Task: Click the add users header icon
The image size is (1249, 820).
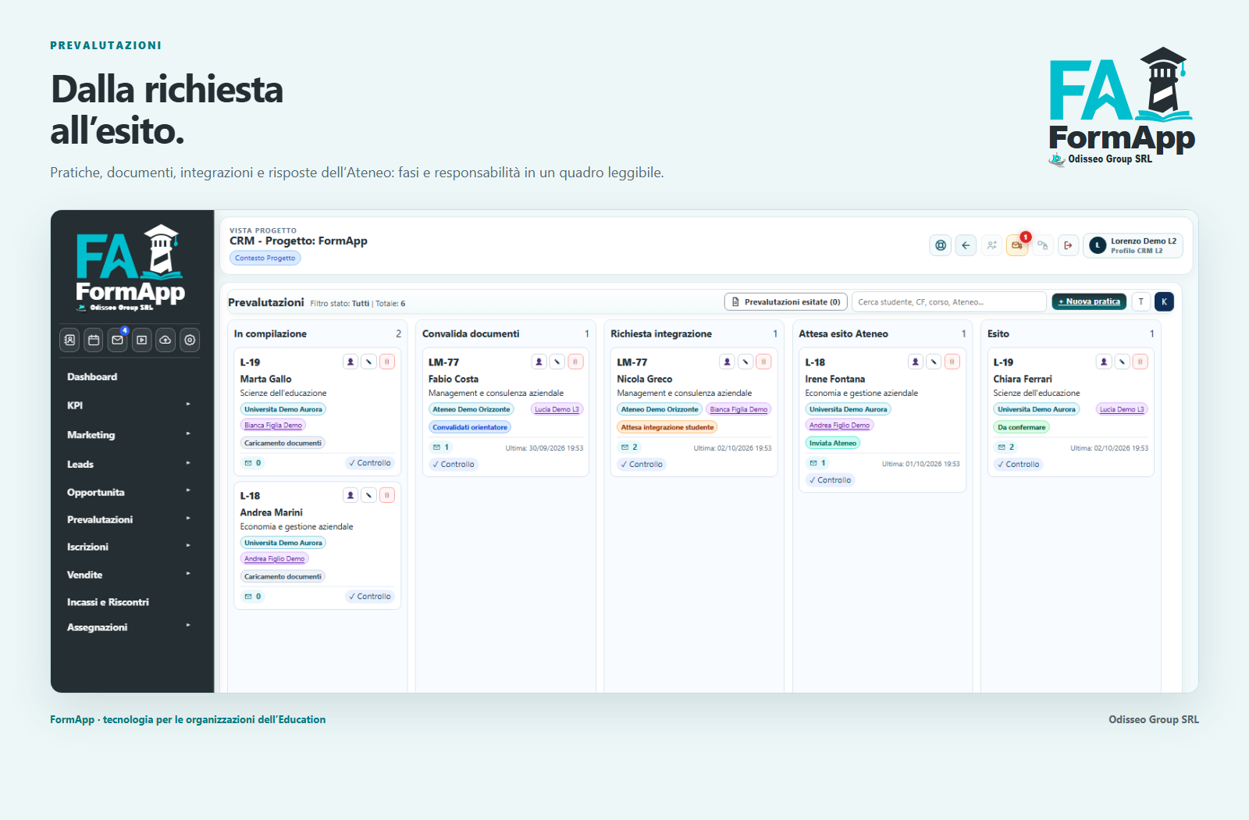Action: 991,245
